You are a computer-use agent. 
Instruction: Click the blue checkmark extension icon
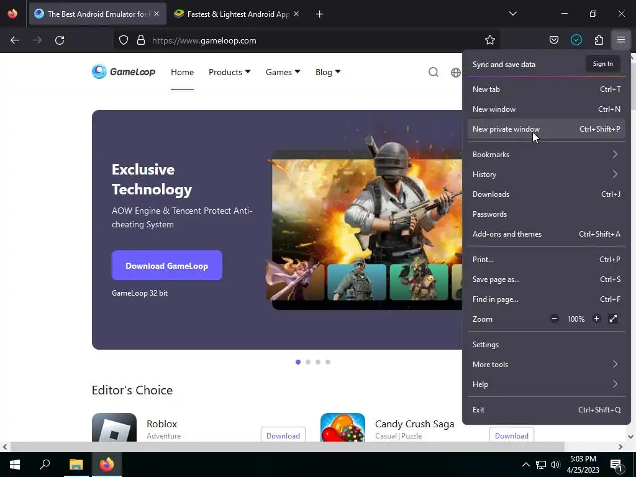pyautogui.click(x=576, y=40)
